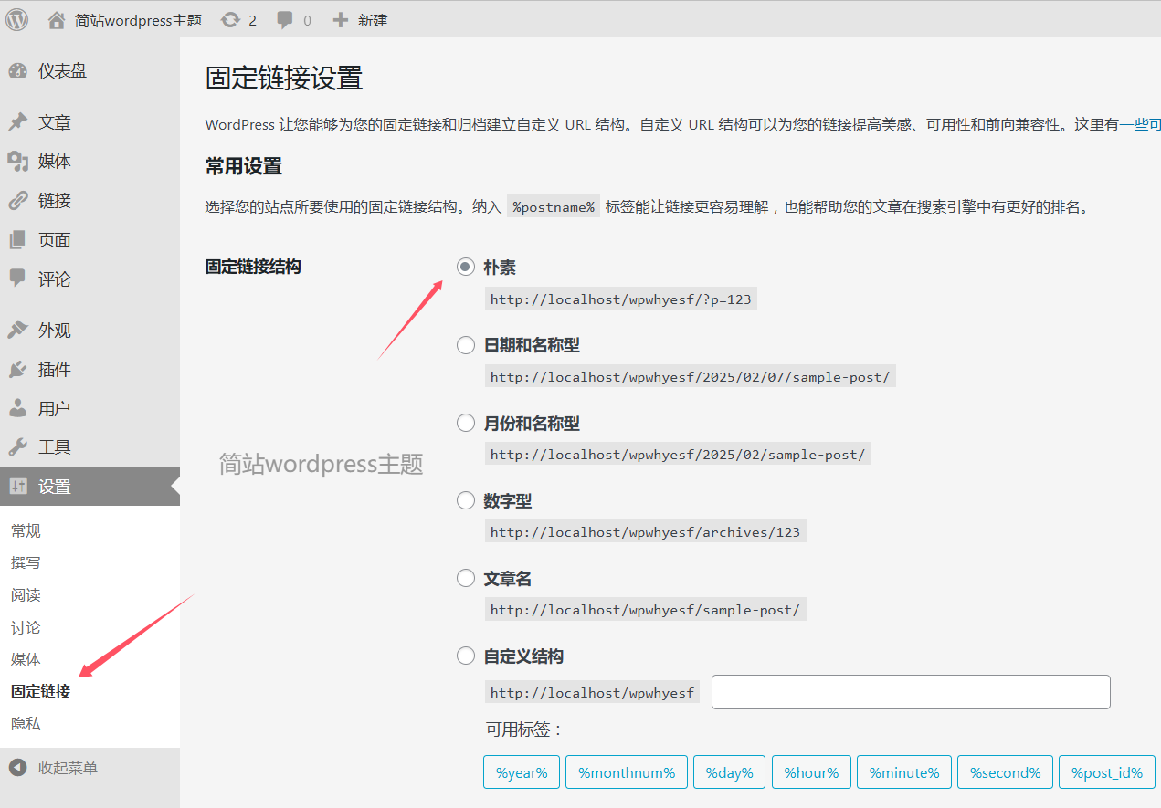Viewport: 1161px width, 808px height.
Task: Open 媒体 media library icon
Action: tap(18, 162)
